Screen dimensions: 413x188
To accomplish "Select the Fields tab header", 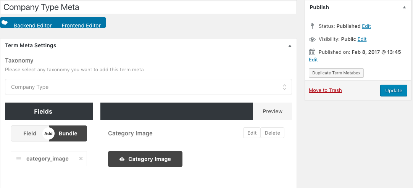I will point(43,111).
